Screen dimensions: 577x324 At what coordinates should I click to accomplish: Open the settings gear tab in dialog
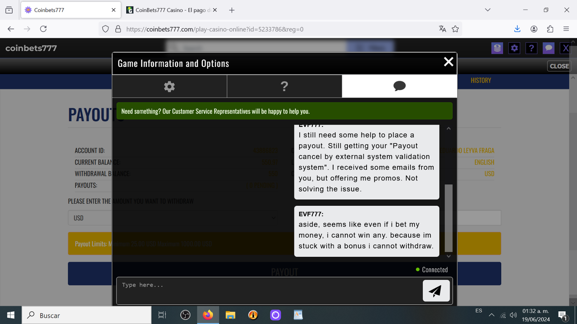click(169, 86)
